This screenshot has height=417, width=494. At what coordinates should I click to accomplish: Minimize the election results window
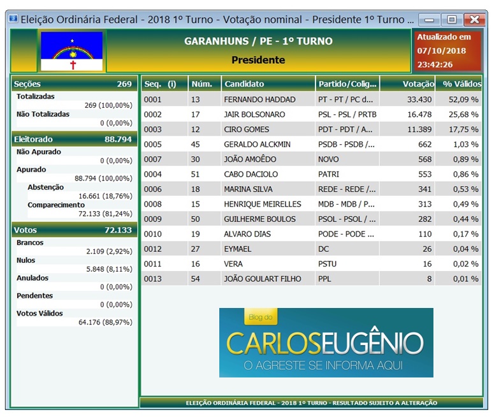(x=429, y=20)
